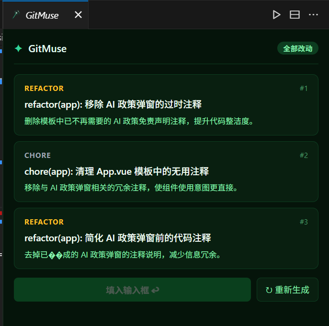The image size is (329, 326).
Task: Open the More Actions ellipsis menu
Action: [313, 15]
